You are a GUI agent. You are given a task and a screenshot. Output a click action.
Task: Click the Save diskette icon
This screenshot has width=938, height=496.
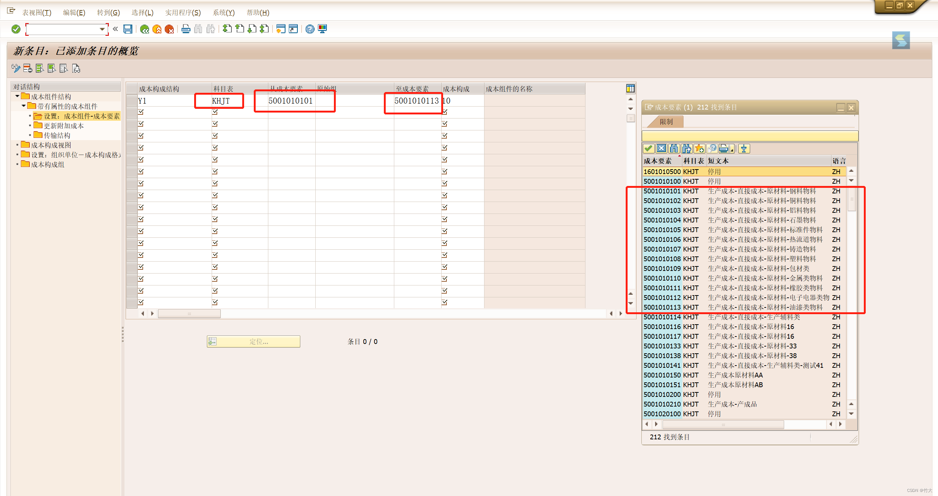point(128,29)
